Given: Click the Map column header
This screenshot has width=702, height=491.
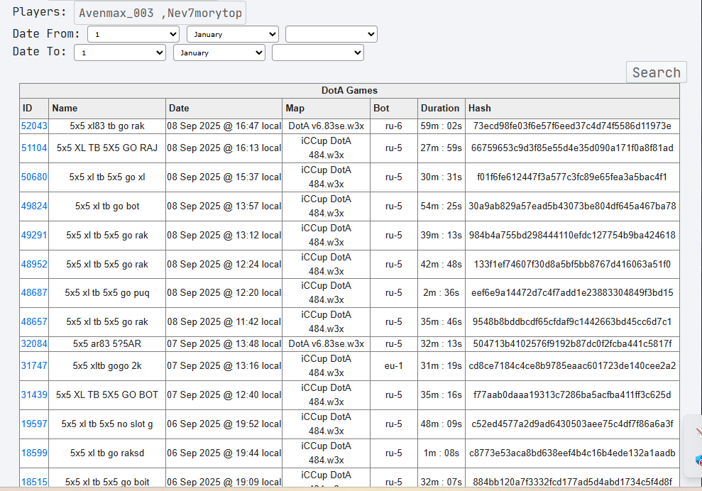Looking at the screenshot, I should coord(326,109).
